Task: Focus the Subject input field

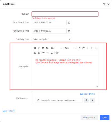Action: pos(65,14)
